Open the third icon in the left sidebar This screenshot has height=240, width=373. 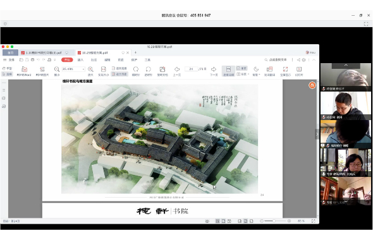4,98
